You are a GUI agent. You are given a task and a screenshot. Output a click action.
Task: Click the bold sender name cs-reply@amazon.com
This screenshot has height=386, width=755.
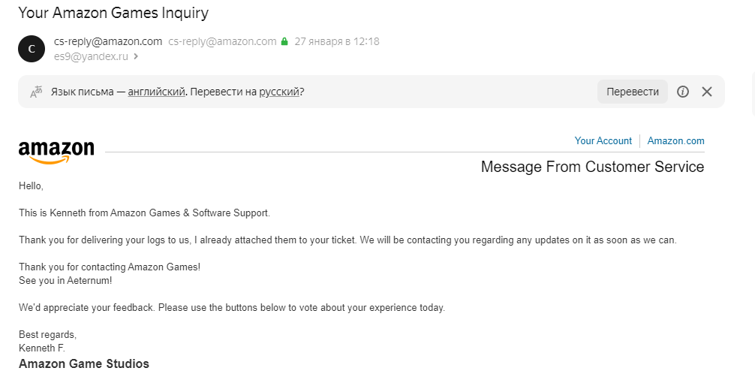pyautogui.click(x=108, y=41)
